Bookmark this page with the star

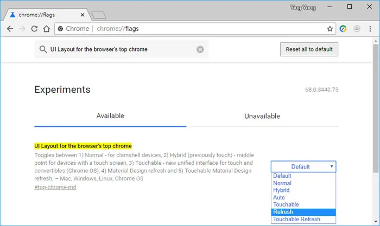330,29
